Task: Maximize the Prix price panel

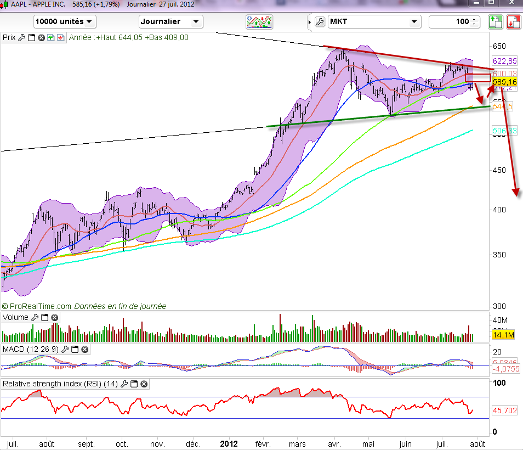Action: (31, 38)
